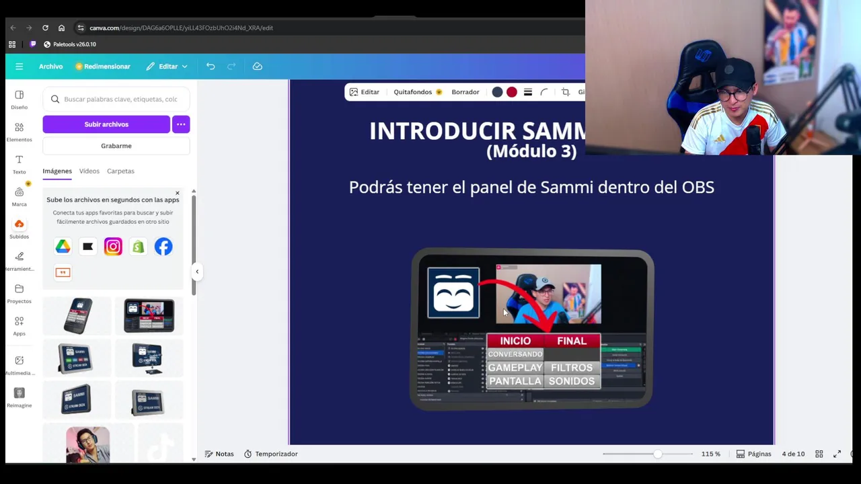Switch to the Imágenes tab
861x484 pixels.
(57, 171)
